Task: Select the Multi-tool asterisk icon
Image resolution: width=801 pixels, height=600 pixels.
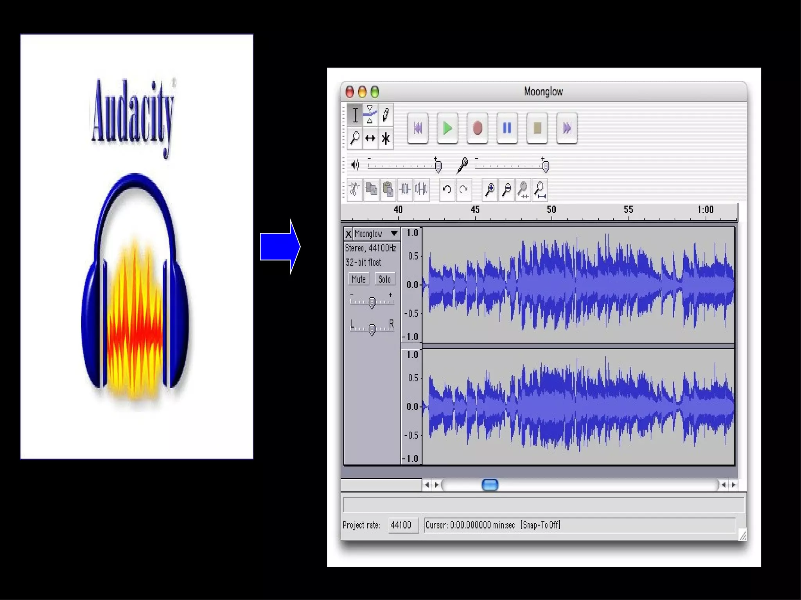Action: pos(386,138)
